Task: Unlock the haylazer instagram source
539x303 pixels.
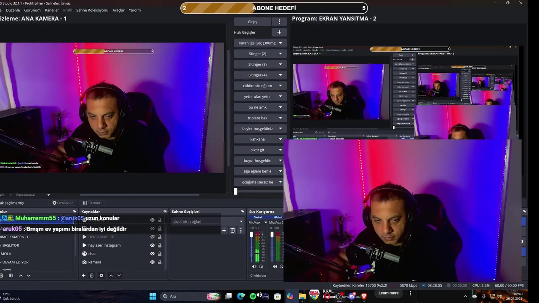Action: click(x=160, y=245)
